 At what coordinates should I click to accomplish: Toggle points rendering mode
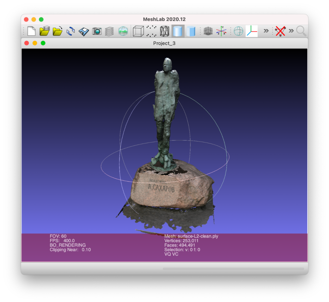pyautogui.click(x=151, y=31)
